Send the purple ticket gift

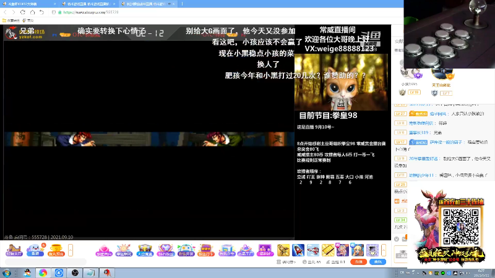tap(265, 250)
